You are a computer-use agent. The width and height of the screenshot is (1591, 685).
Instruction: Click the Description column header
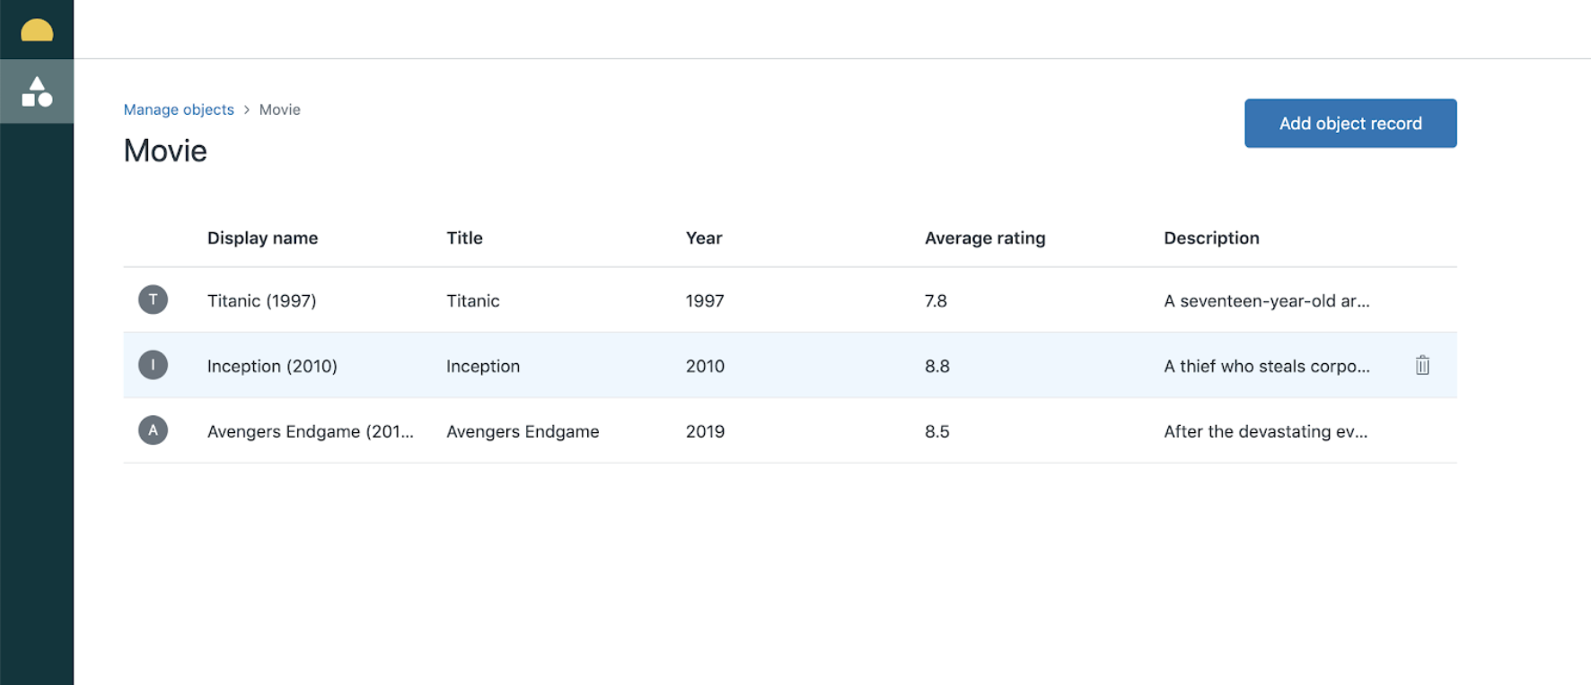tap(1211, 238)
